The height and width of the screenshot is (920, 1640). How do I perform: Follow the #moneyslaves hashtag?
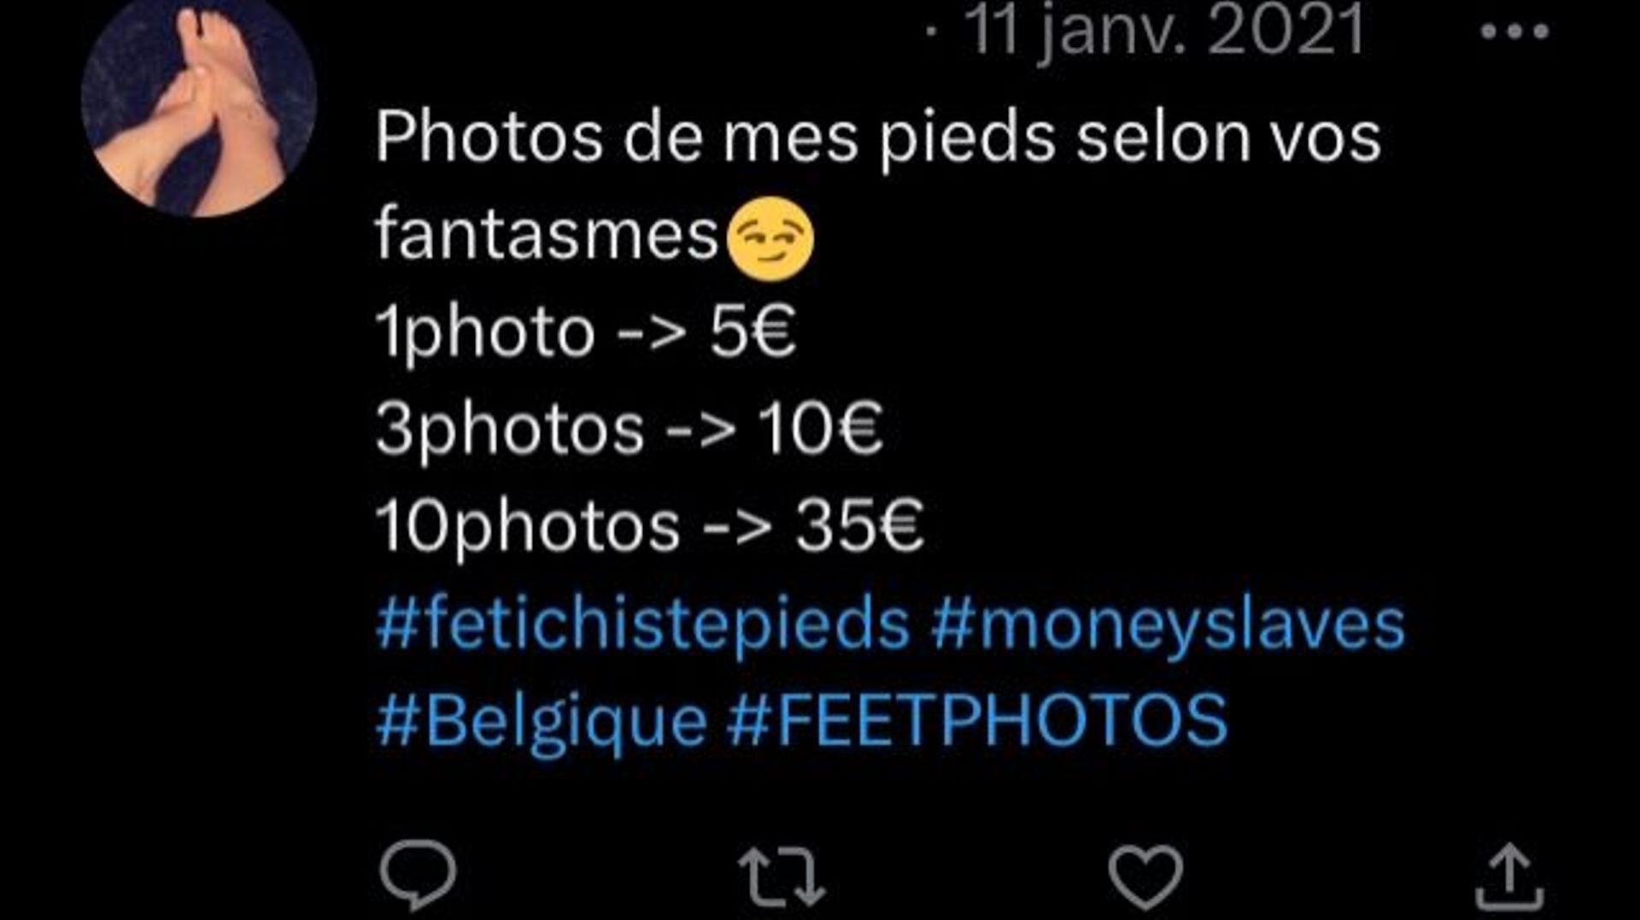click(x=1168, y=625)
